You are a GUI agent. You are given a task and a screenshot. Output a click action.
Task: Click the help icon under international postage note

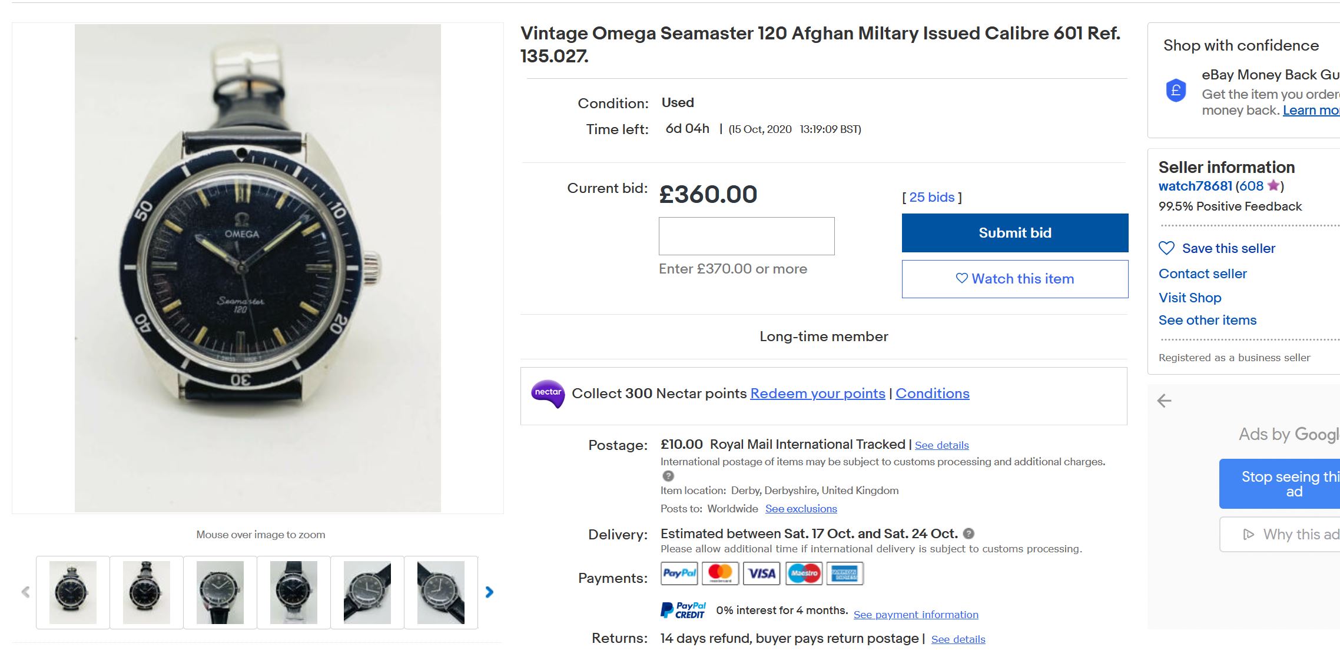pyautogui.click(x=668, y=476)
